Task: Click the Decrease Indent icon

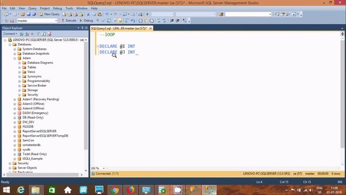Action: pos(172,21)
